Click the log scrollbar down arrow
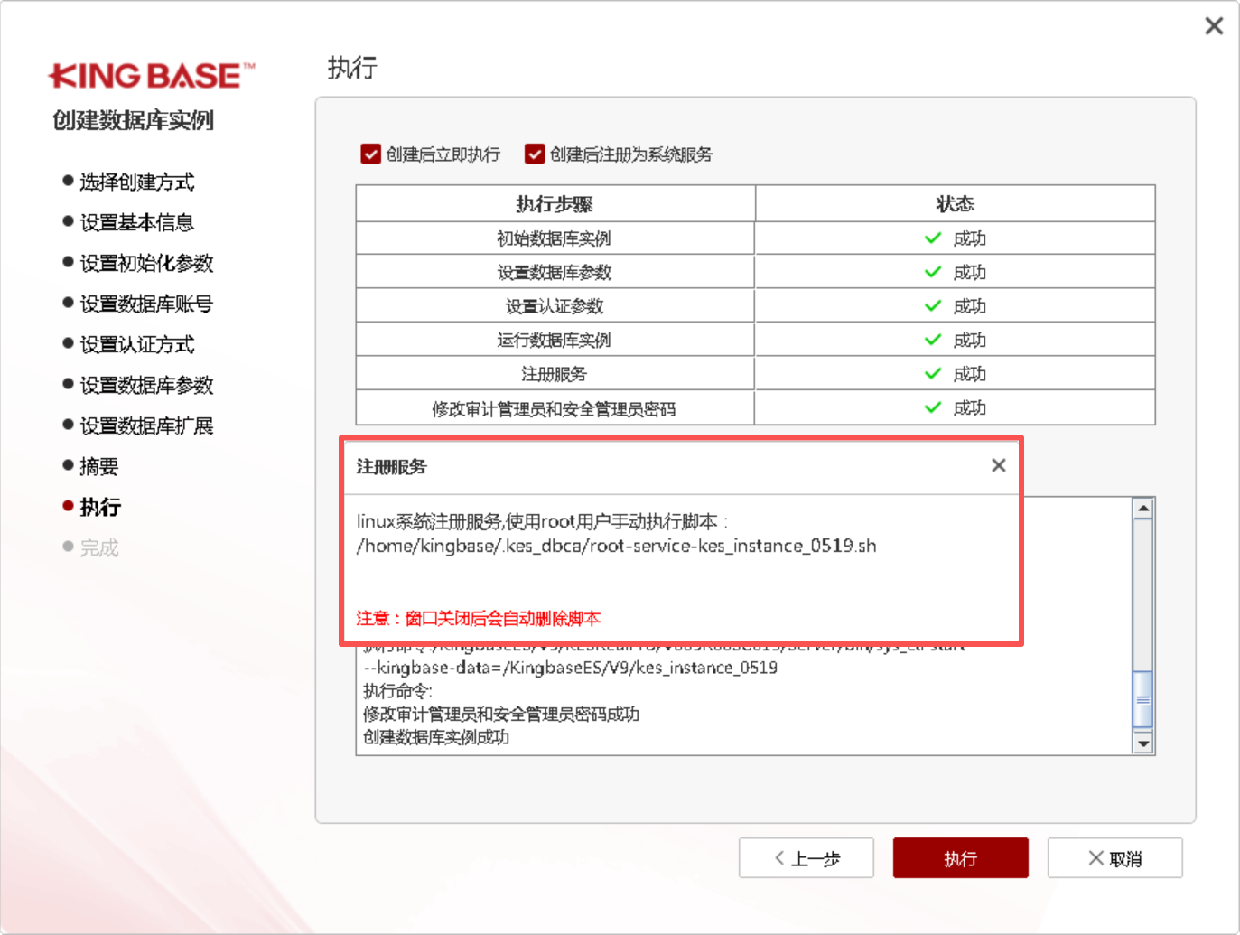The width and height of the screenshot is (1240, 935). (1143, 743)
